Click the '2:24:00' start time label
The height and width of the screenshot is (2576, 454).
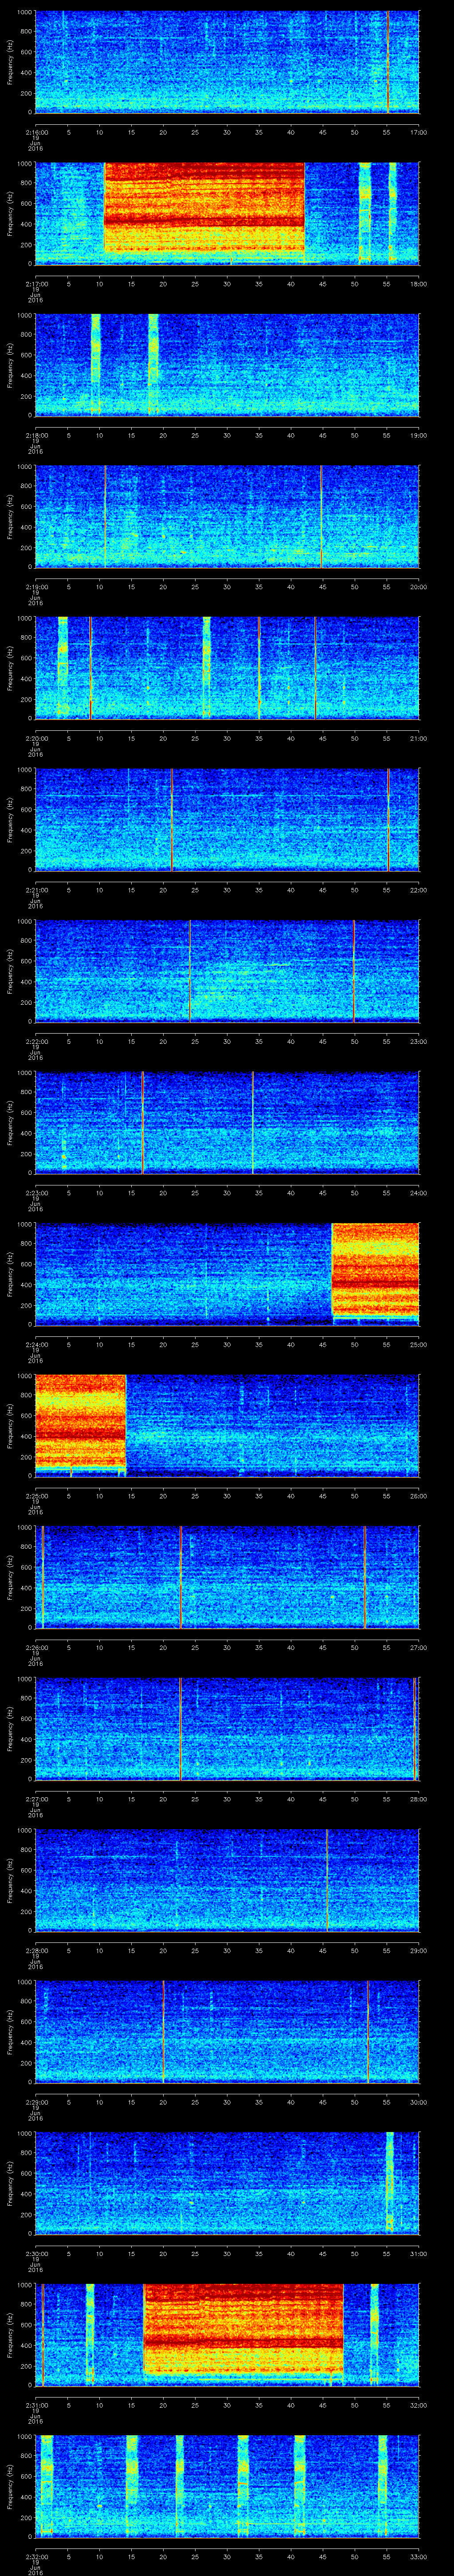(36, 1344)
